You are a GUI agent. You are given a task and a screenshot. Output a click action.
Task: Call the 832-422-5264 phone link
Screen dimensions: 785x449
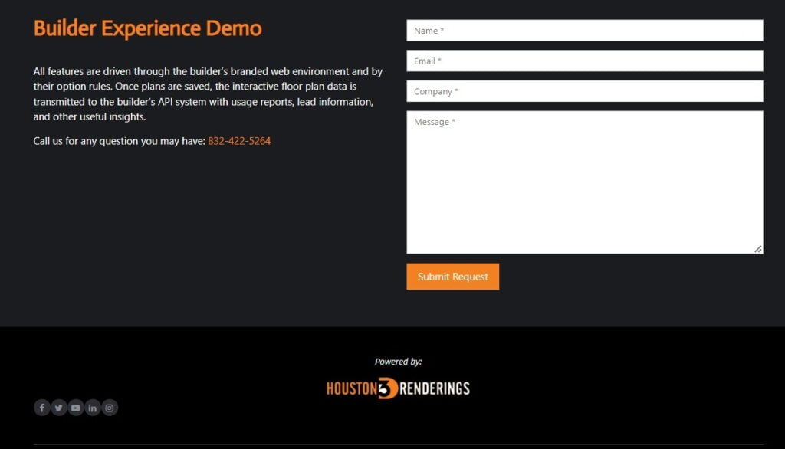pyautogui.click(x=239, y=141)
